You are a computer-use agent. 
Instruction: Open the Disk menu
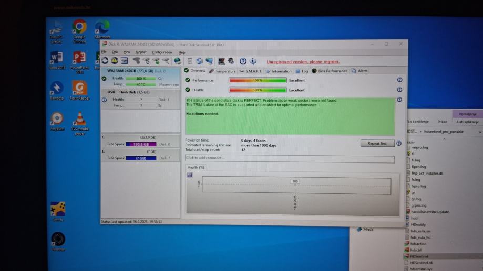tap(115, 52)
